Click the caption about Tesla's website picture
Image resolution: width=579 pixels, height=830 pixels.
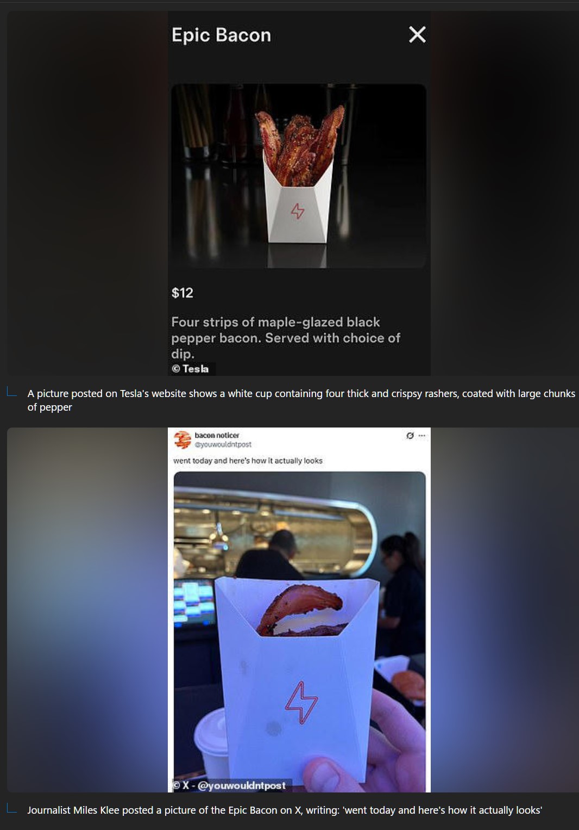click(301, 400)
